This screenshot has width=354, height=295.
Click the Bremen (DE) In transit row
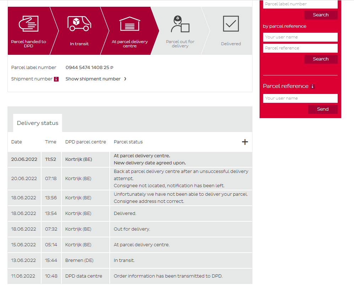point(130,260)
